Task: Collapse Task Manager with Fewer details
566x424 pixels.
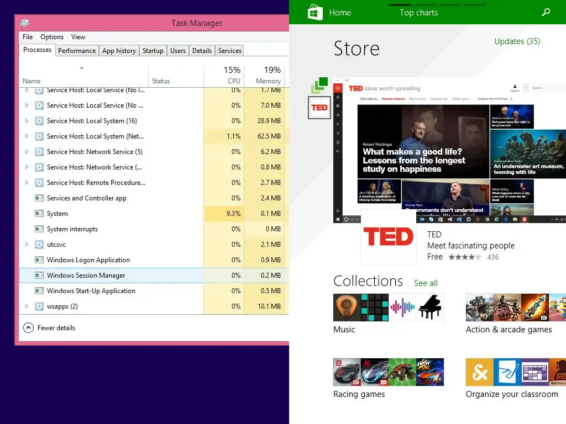Action: pyautogui.click(x=49, y=328)
